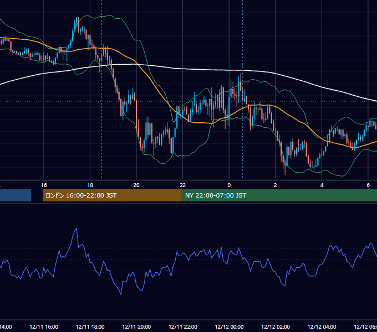Click the 16 hour label on price chart
This screenshot has height=332, width=377.
coord(44,185)
